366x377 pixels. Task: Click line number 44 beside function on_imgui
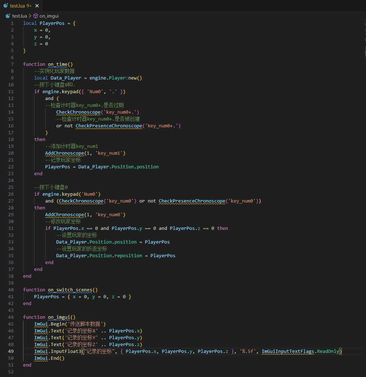coord(11,317)
